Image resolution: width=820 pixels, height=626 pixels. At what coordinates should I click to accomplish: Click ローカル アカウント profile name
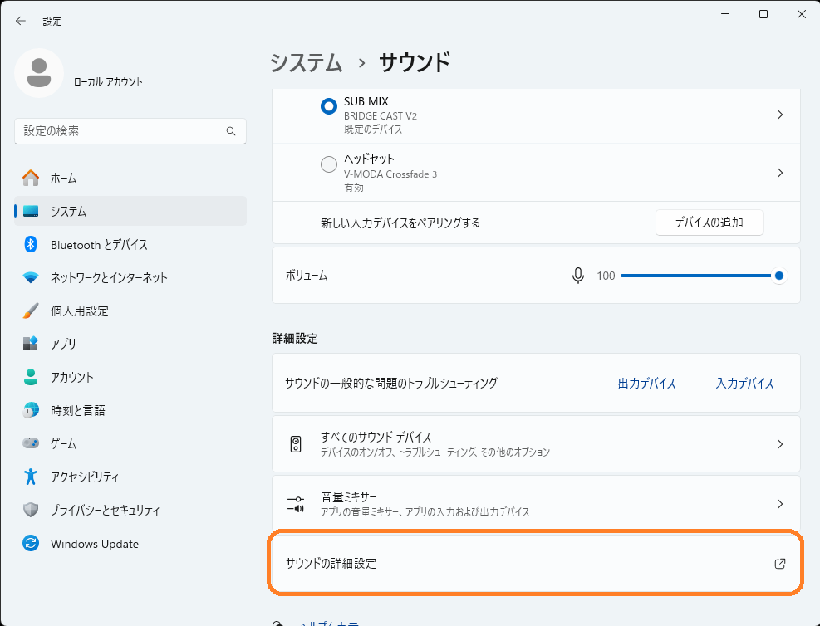point(108,82)
